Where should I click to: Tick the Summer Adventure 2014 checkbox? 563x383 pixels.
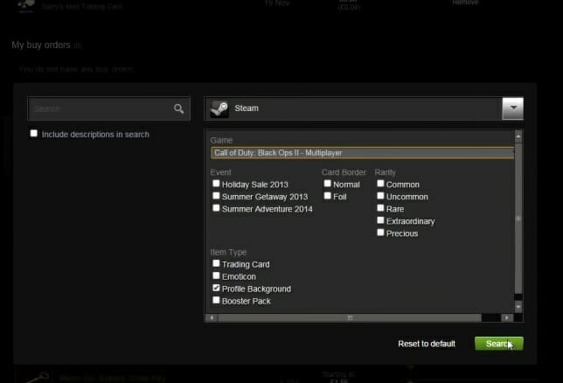(x=216, y=208)
